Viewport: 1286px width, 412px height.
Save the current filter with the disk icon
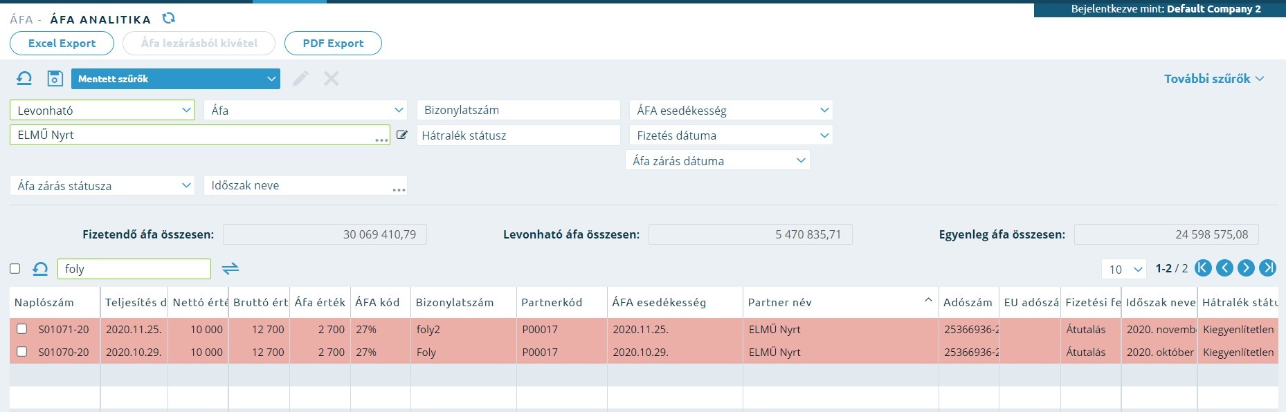coord(55,78)
